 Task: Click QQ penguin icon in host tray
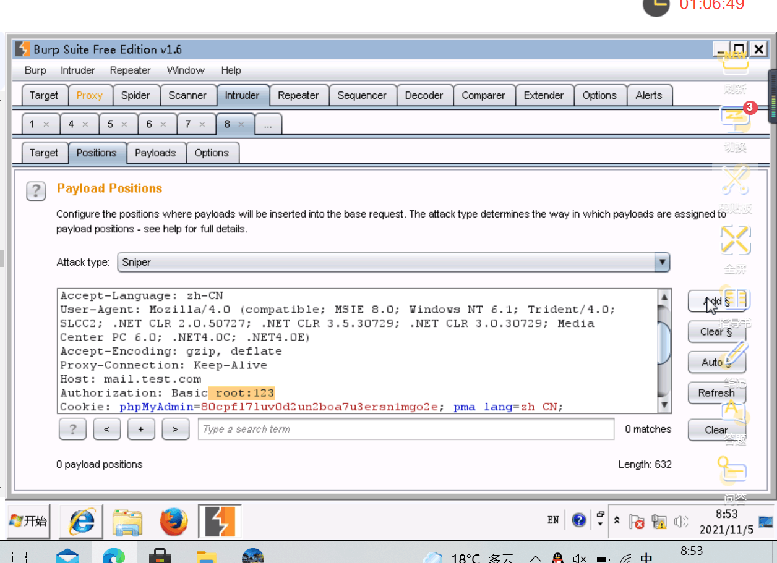coord(558,558)
